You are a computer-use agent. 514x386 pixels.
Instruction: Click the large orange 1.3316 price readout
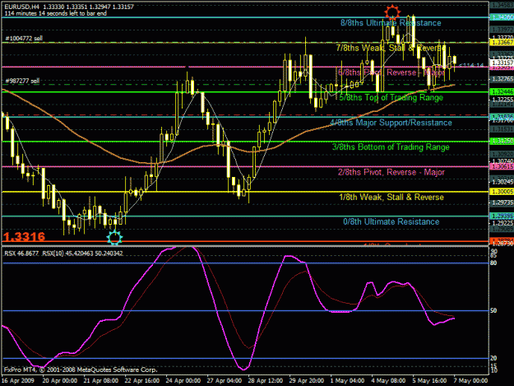point(24,236)
